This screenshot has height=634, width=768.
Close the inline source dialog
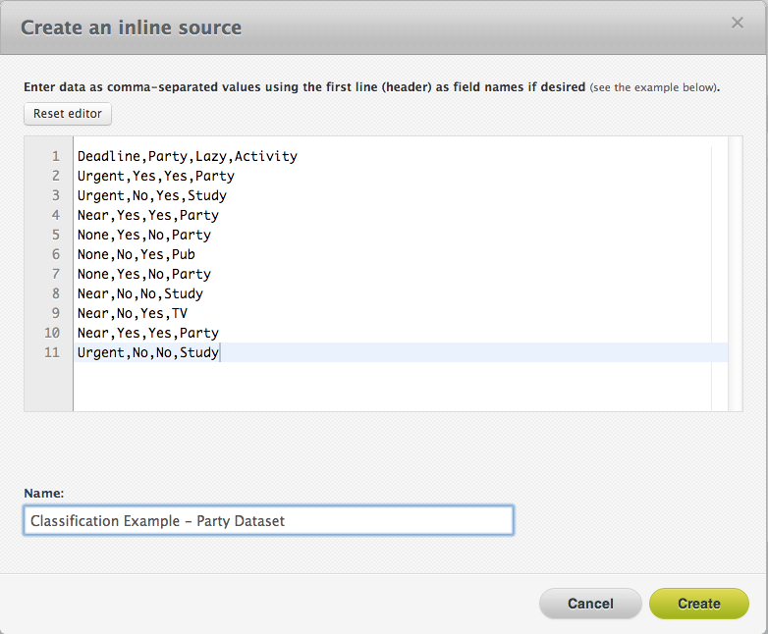[738, 23]
